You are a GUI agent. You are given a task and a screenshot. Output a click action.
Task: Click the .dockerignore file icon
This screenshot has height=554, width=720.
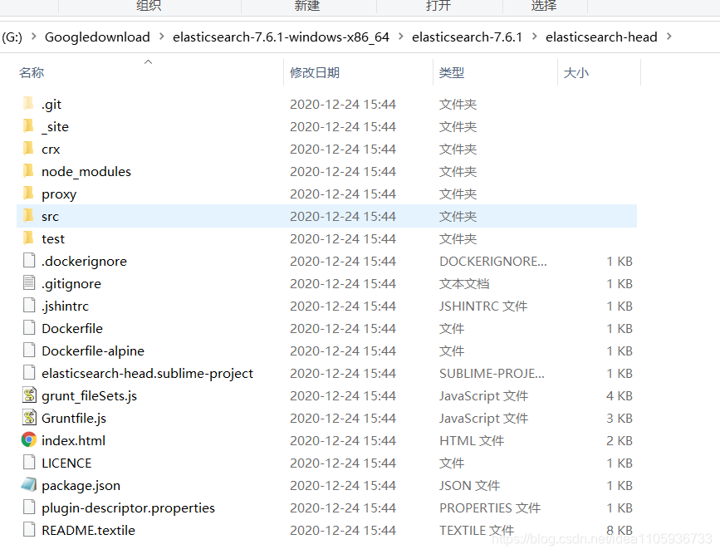(29, 261)
